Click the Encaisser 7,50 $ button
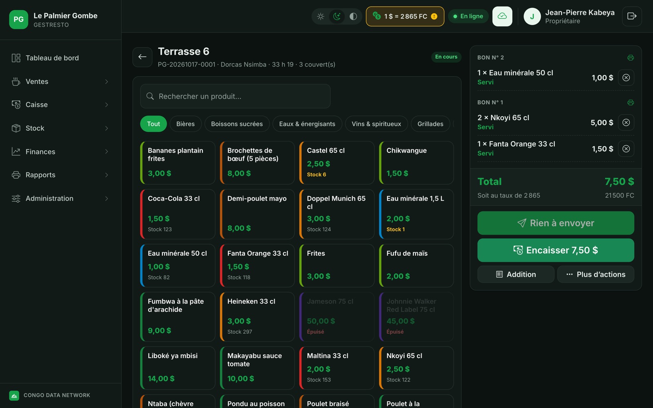This screenshot has width=653, height=408. coord(556,250)
